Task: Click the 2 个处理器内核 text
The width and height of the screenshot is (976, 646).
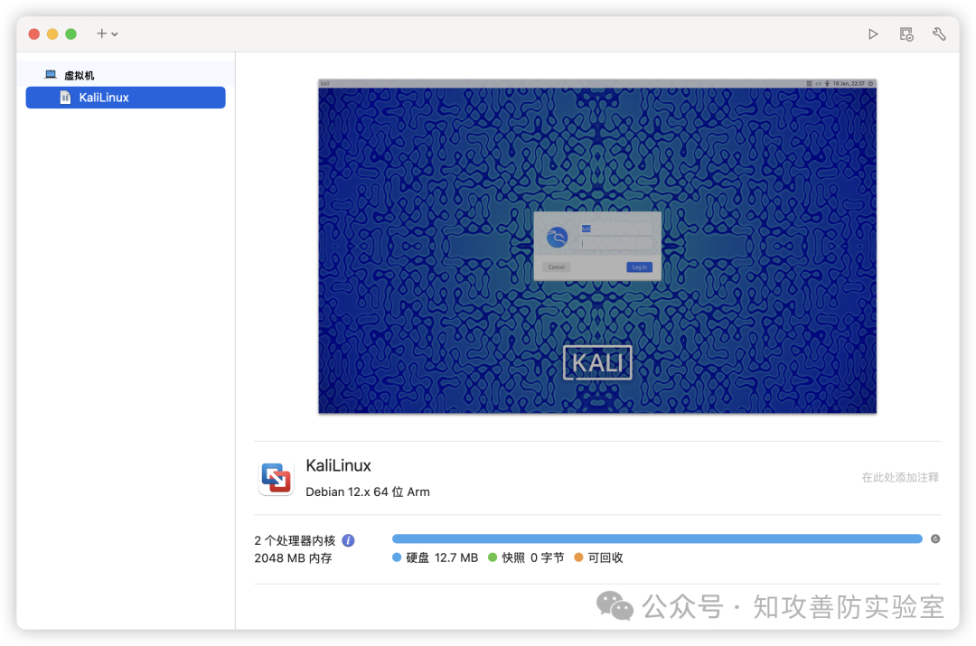Action: point(295,540)
